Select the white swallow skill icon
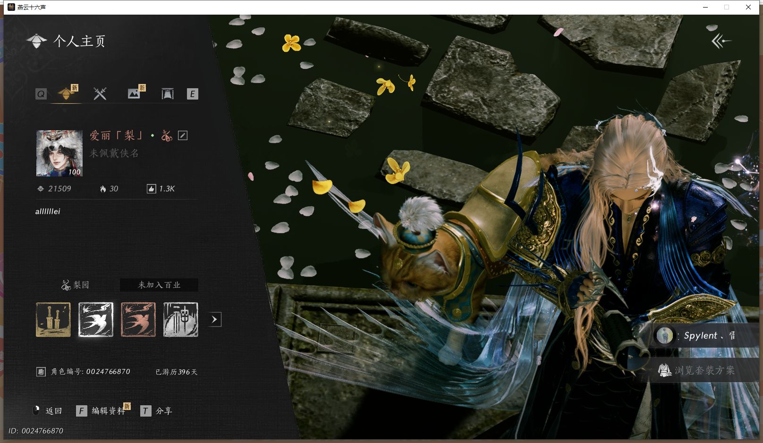This screenshot has height=443, width=763. (x=96, y=320)
